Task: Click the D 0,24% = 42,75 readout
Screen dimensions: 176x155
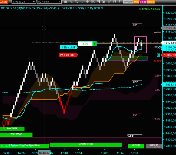Action: coord(150,9)
